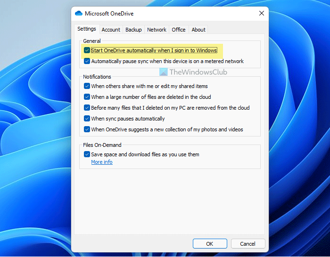The width and height of the screenshot is (330, 257).
Task: Toggle When sync pauses automatically checkbox
Action: click(87, 118)
